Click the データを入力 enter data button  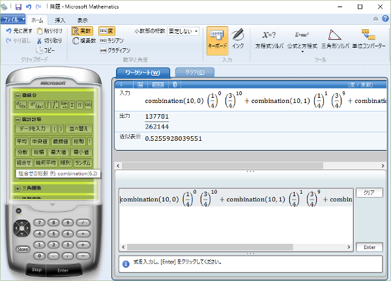pos(33,129)
